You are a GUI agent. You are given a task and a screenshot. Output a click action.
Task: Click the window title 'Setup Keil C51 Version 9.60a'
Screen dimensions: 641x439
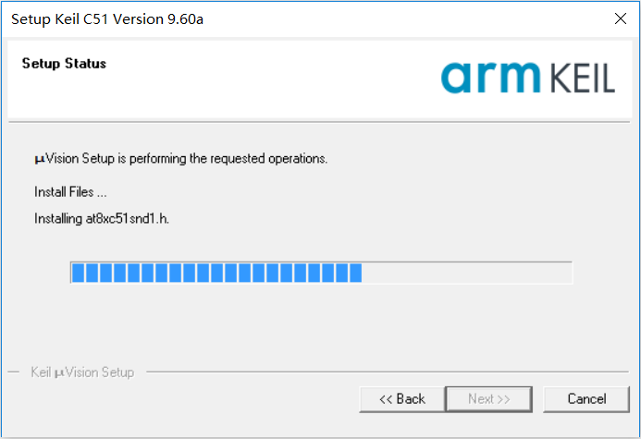[107, 19]
